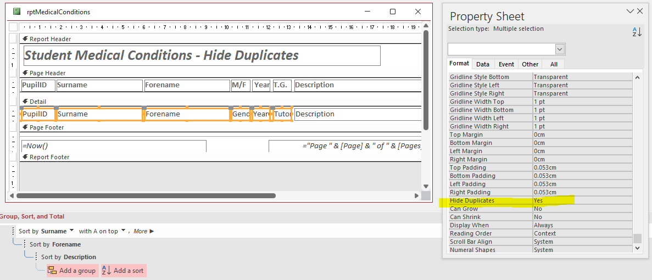Select the T.G. header label
The height and width of the screenshot is (280, 652).
[282, 85]
